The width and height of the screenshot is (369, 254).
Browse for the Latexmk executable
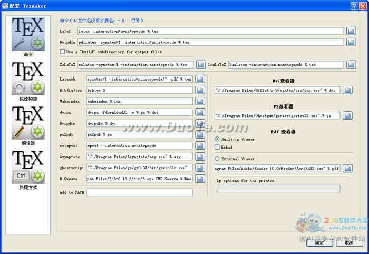pos(200,79)
